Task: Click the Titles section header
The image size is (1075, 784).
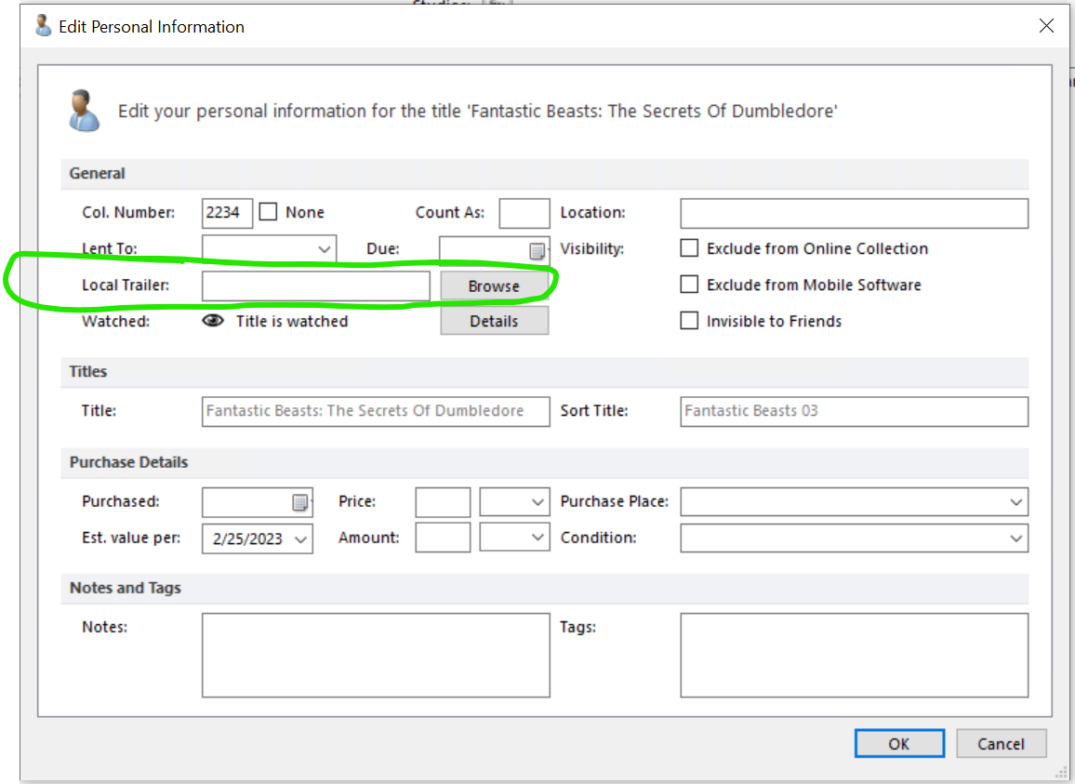Action: pyautogui.click(x=544, y=372)
